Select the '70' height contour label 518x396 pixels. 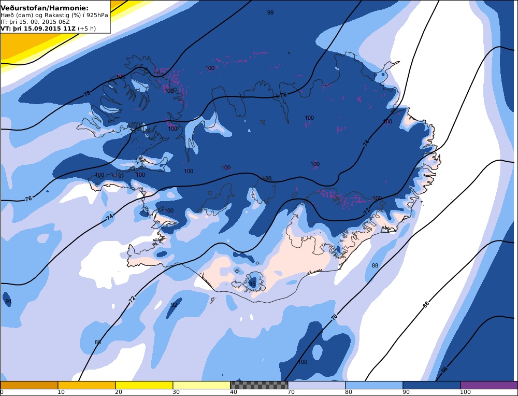pyautogui.click(x=334, y=317)
